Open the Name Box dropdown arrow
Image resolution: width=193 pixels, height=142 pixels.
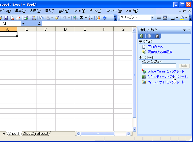click(23, 24)
